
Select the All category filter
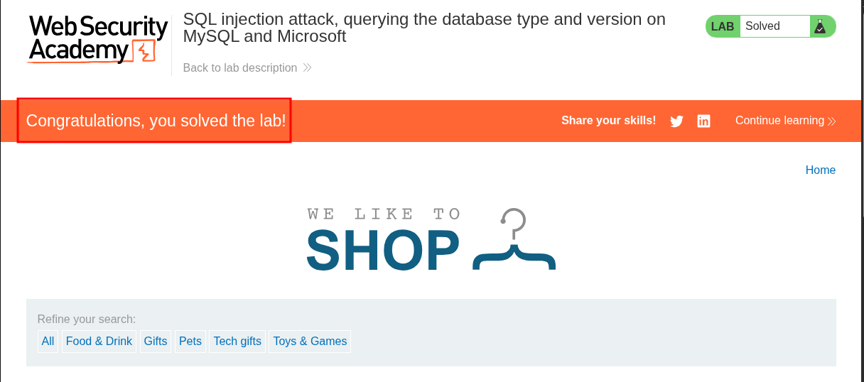click(48, 342)
